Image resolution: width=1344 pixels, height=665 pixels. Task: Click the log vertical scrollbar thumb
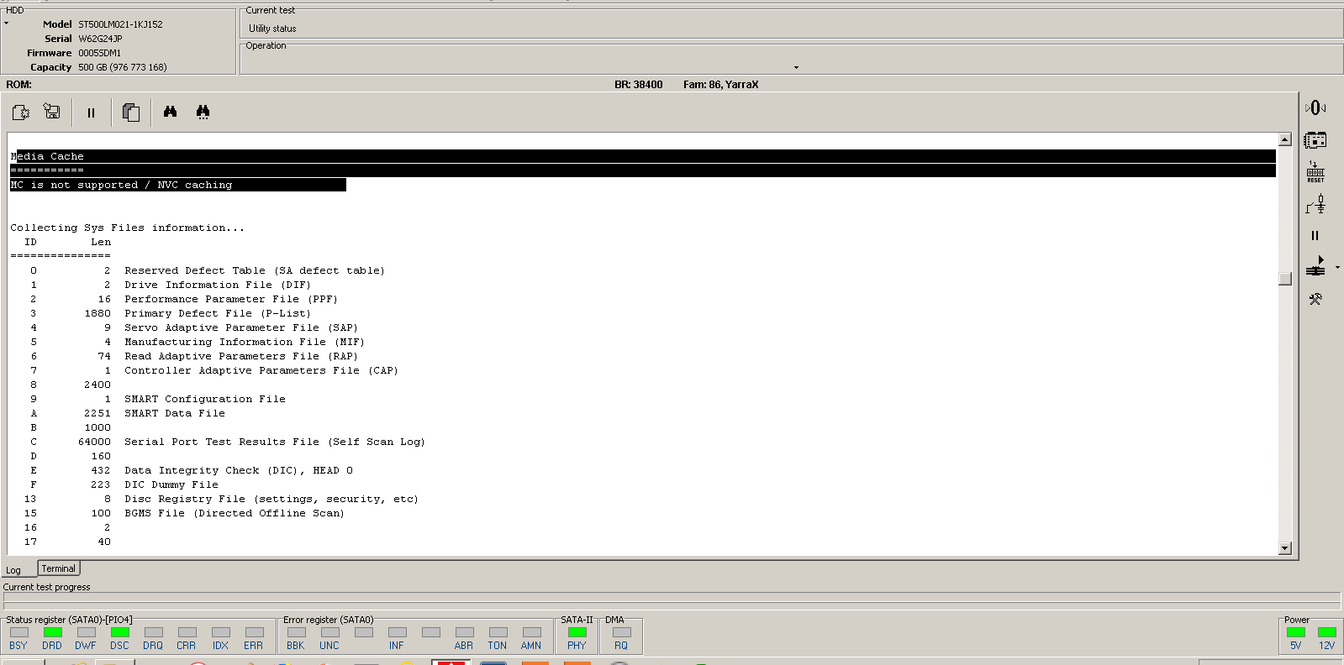[x=1284, y=279]
